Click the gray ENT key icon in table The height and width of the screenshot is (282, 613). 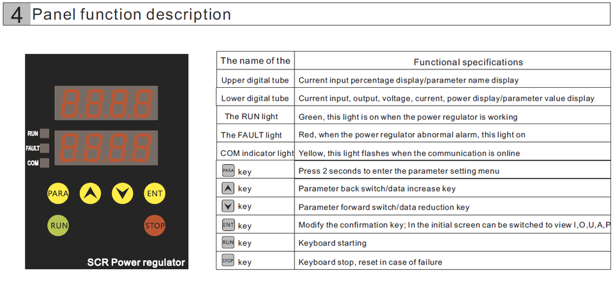click(x=228, y=225)
